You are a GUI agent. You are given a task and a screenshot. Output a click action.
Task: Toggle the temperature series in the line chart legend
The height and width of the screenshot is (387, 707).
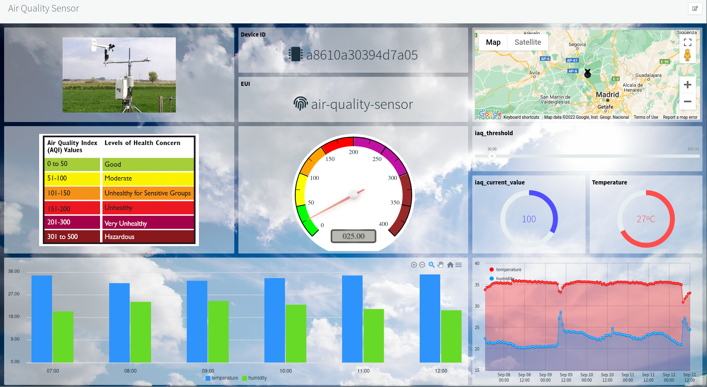click(x=505, y=270)
